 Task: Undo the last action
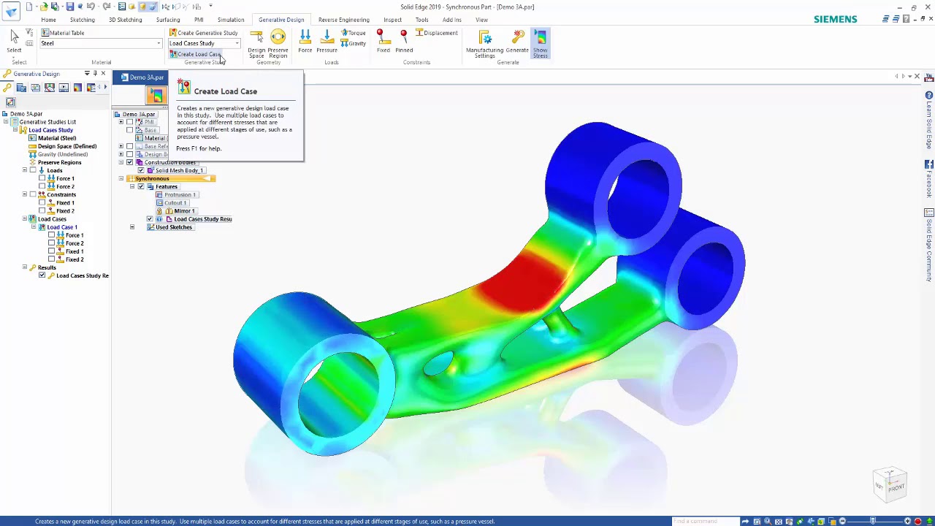(91, 7)
